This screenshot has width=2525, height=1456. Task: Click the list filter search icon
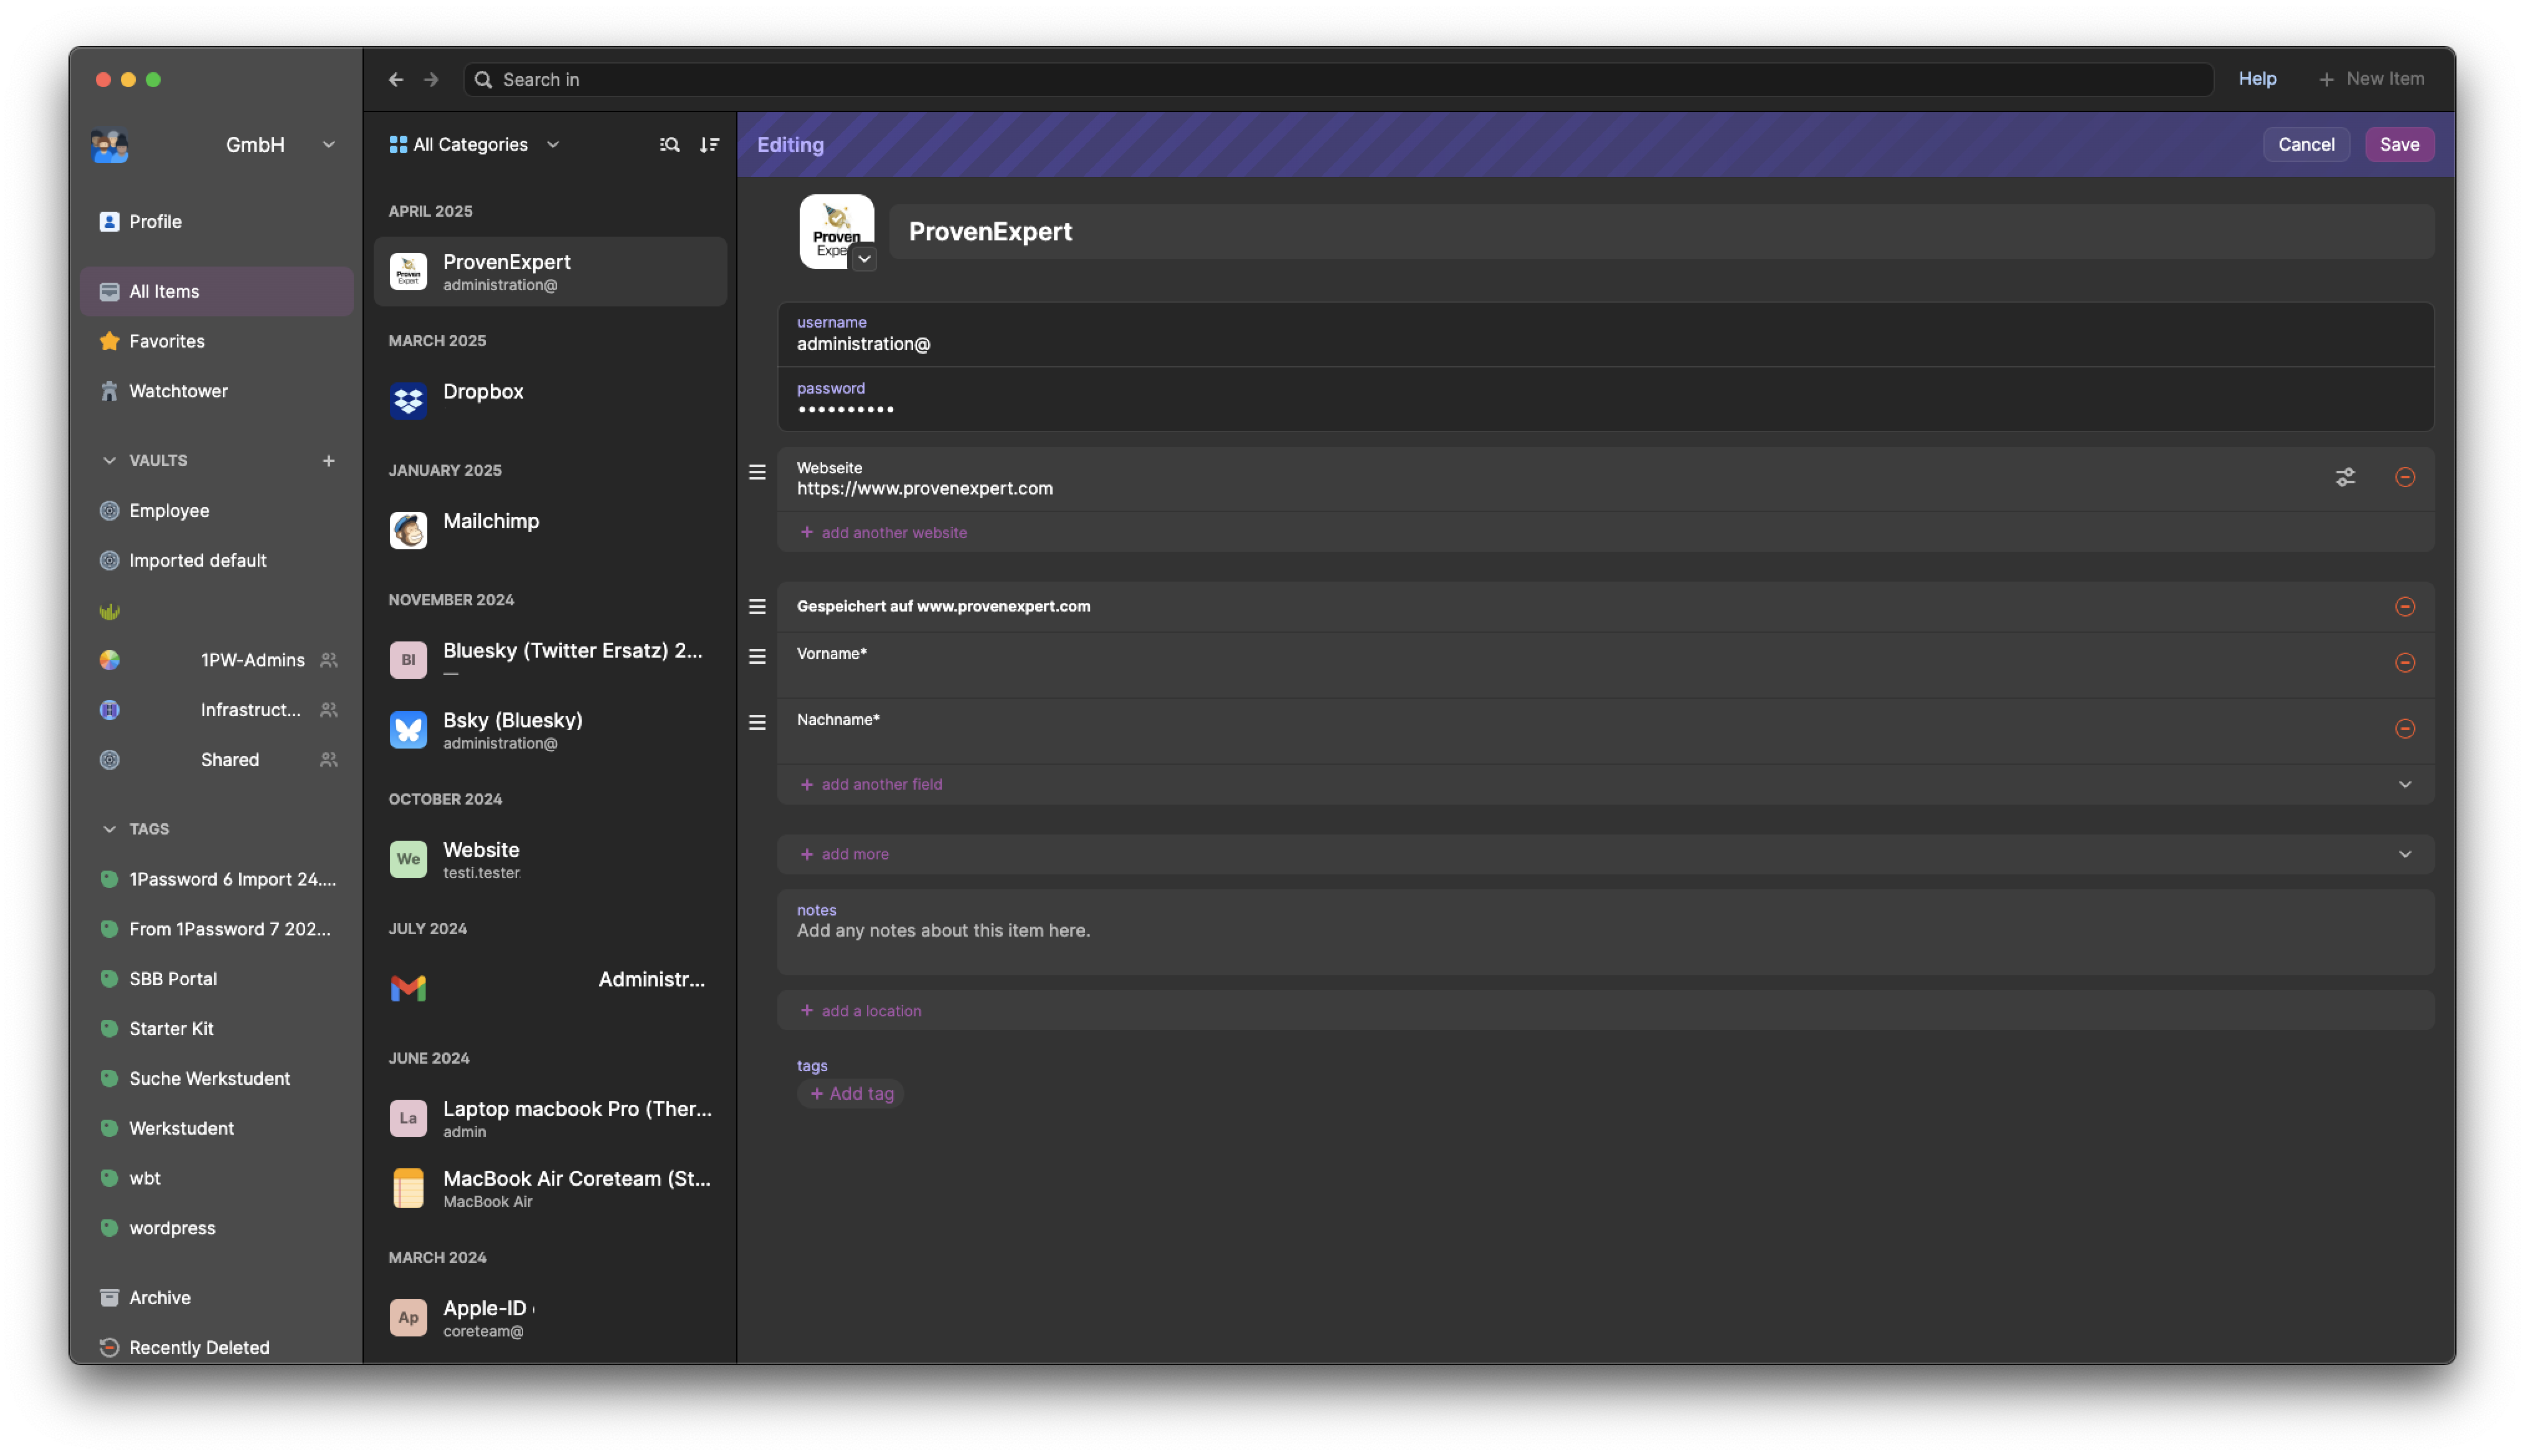pyautogui.click(x=669, y=145)
